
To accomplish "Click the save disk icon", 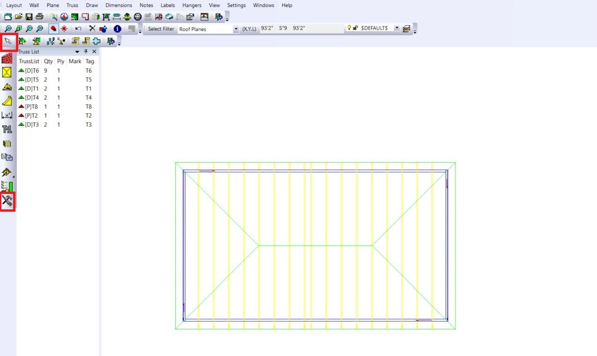I will 29,17.
